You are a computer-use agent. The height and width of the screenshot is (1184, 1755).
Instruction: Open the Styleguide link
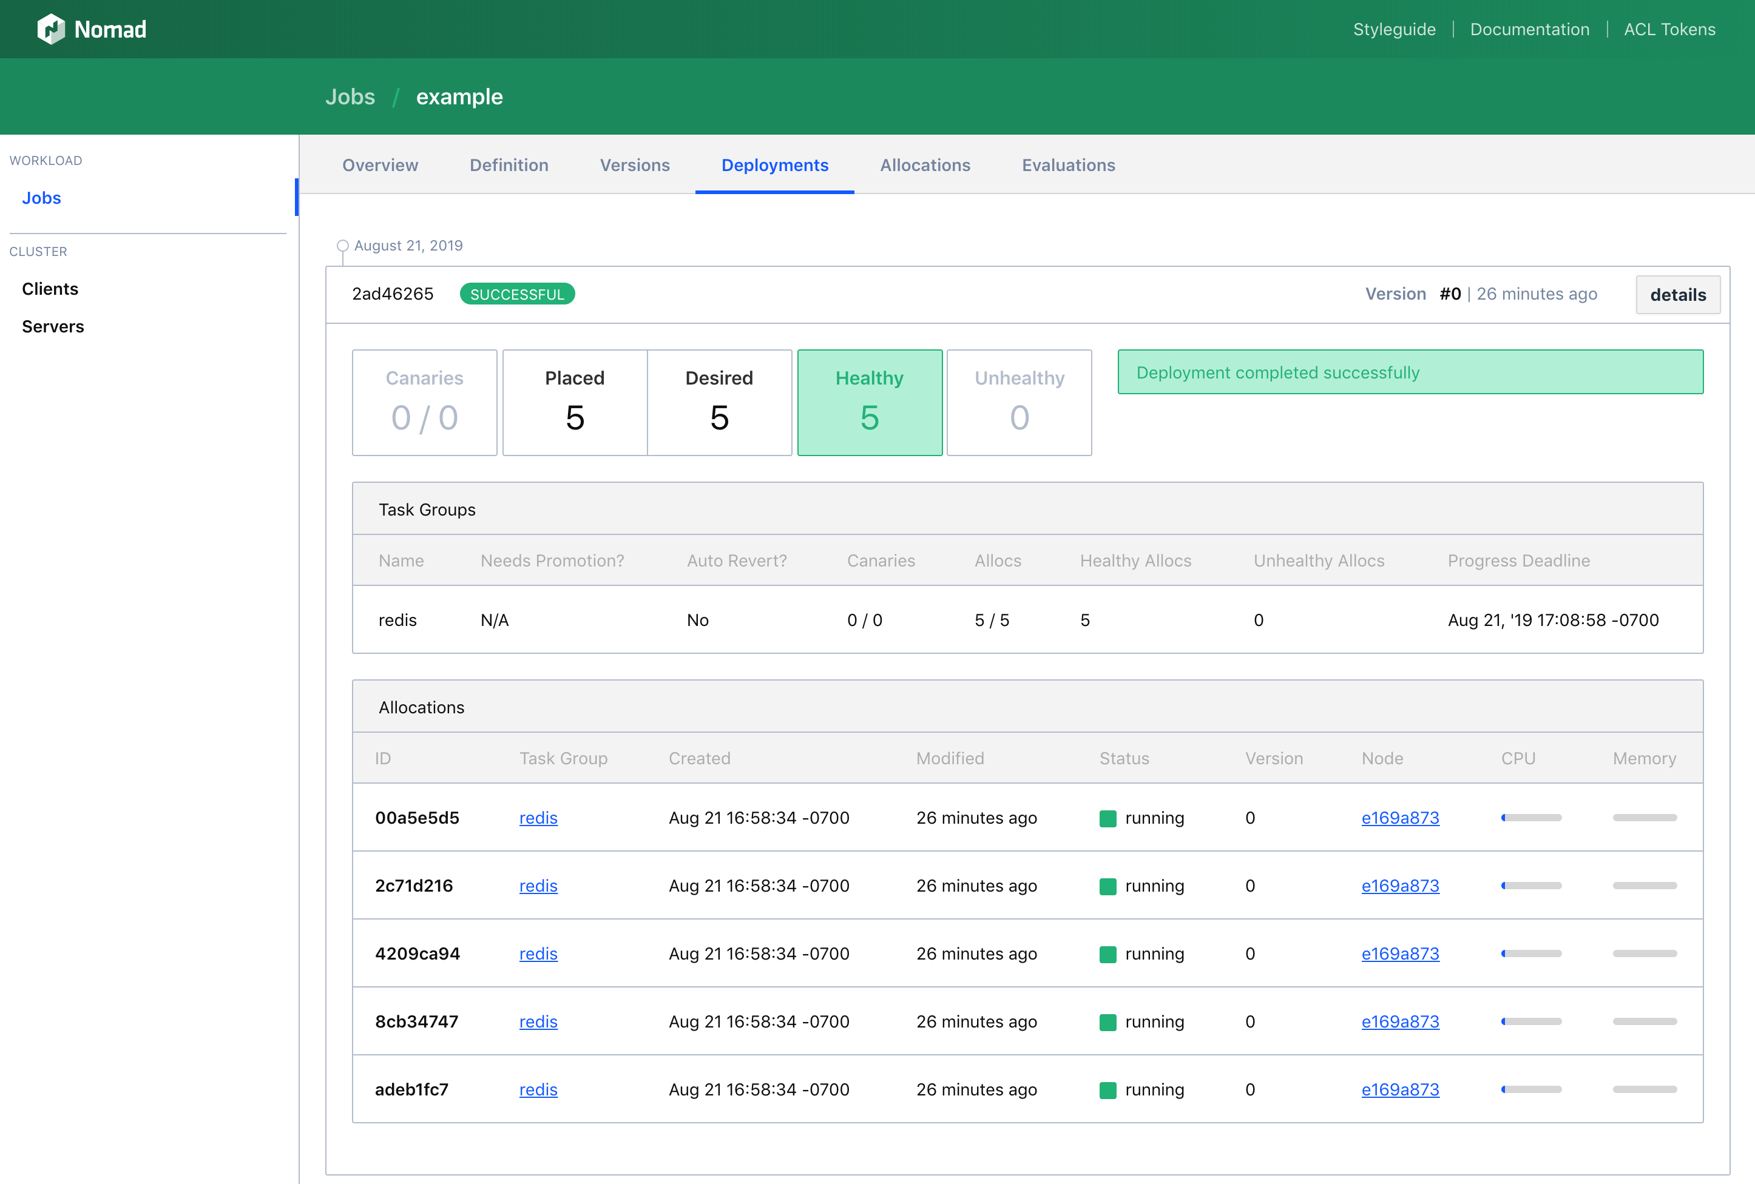[1394, 30]
